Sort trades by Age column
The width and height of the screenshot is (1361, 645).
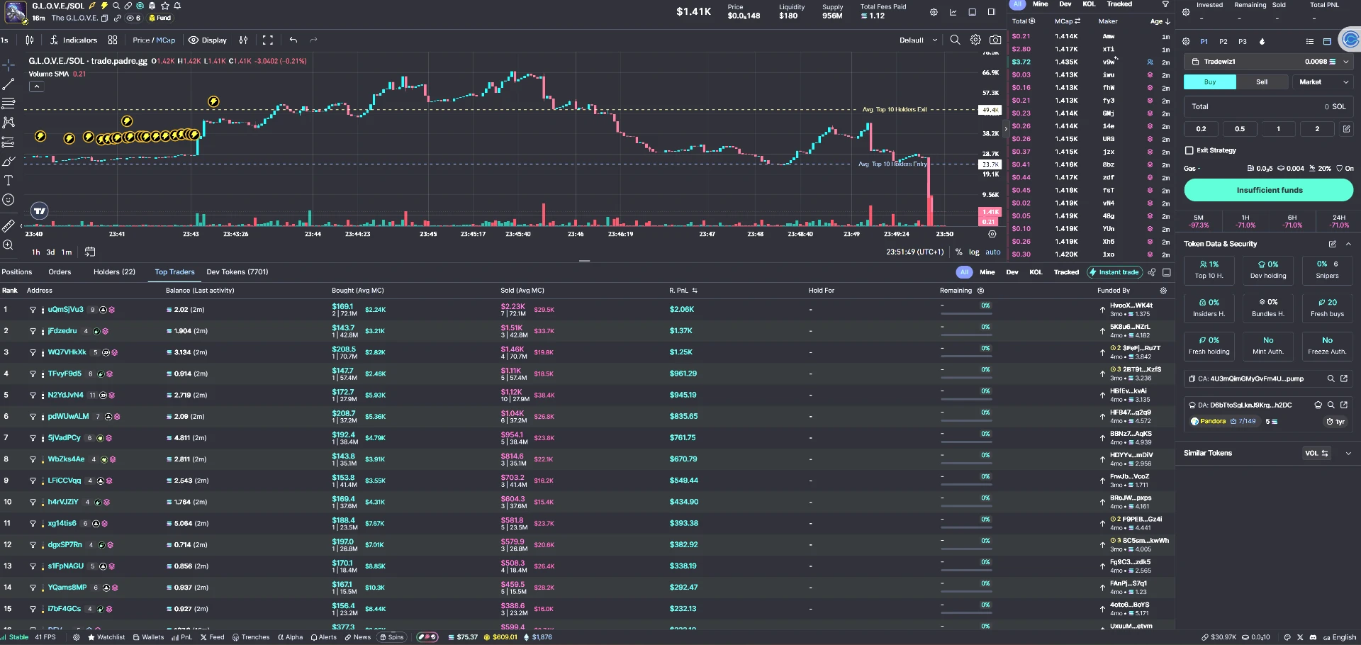pos(1160,21)
